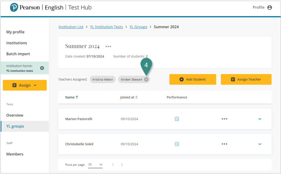
Task: Click the Add Student button
Action: tap(193, 79)
